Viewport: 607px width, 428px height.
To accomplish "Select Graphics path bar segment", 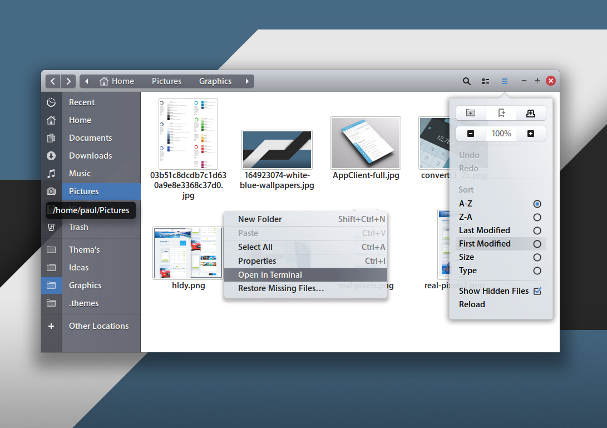I will 215,81.
